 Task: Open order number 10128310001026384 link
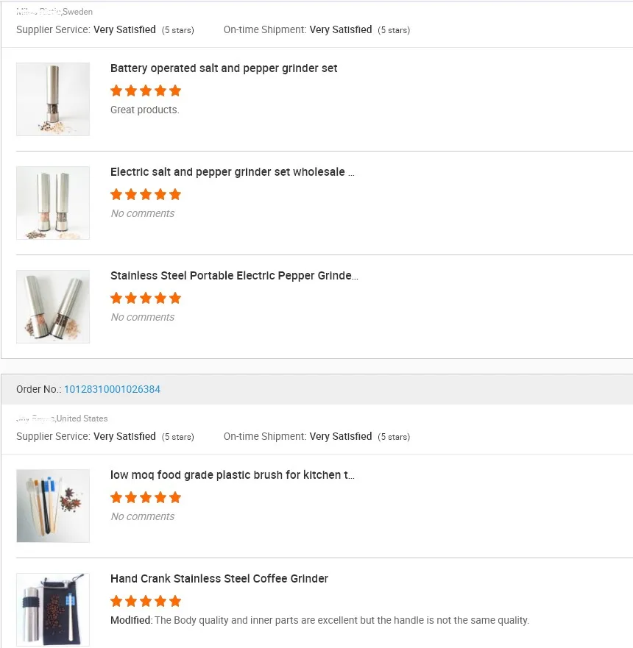(x=112, y=389)
